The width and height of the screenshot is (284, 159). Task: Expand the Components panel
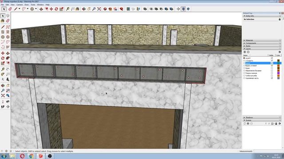pyautogui.click(x=245, y=43)
